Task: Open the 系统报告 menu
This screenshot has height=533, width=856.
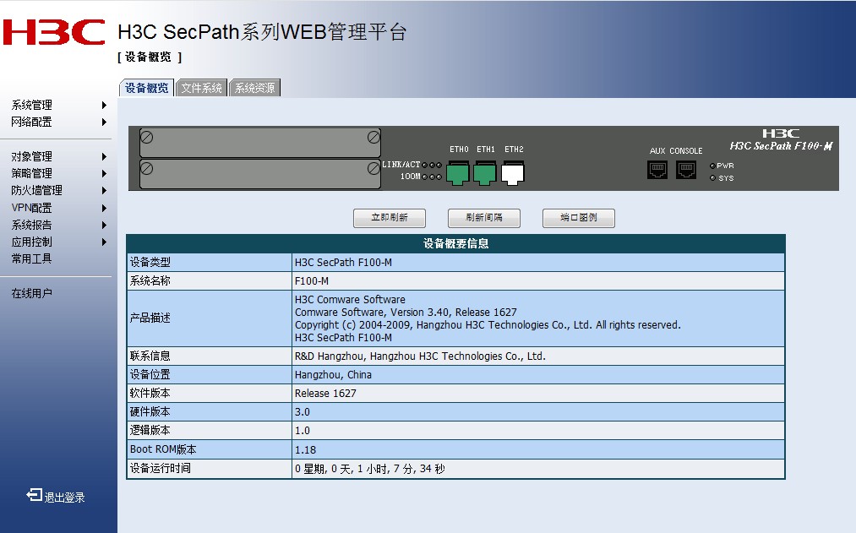Action: (x=31, y=226)
